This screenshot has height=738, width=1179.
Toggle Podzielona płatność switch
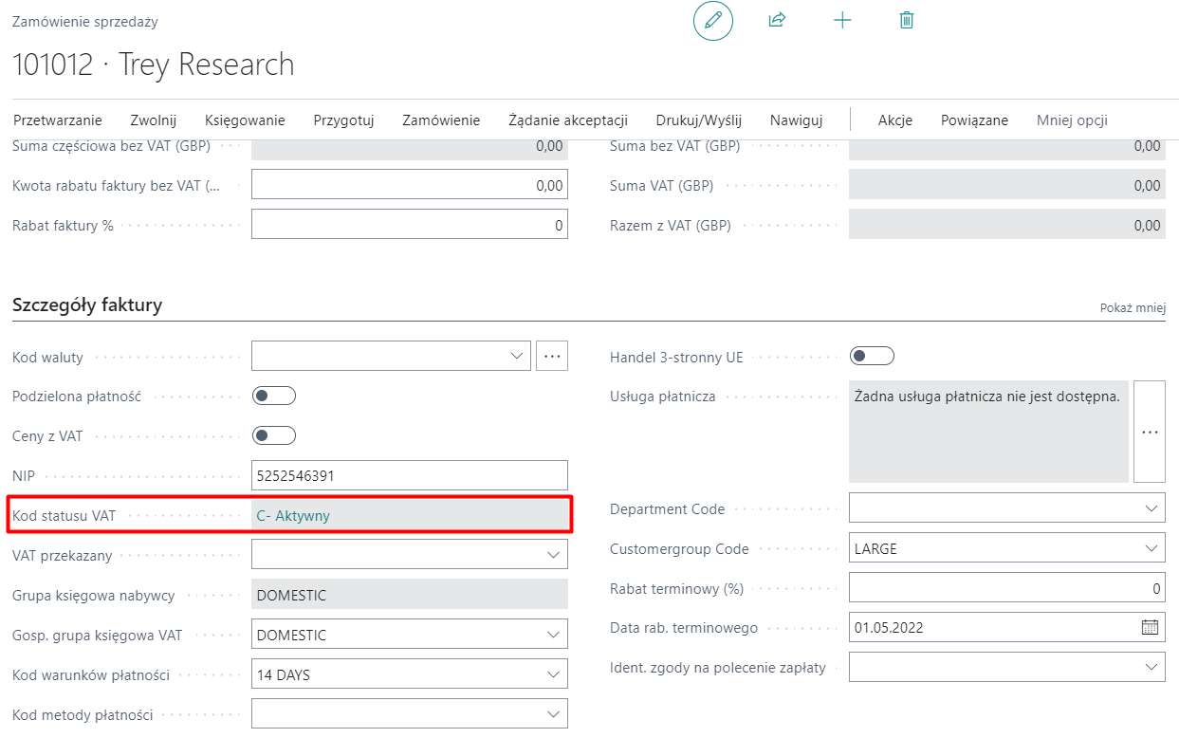click(x=274, y=396)
